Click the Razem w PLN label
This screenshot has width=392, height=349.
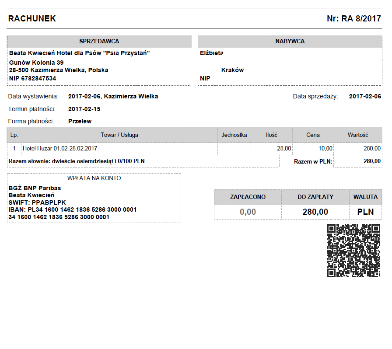pos(313,161)
